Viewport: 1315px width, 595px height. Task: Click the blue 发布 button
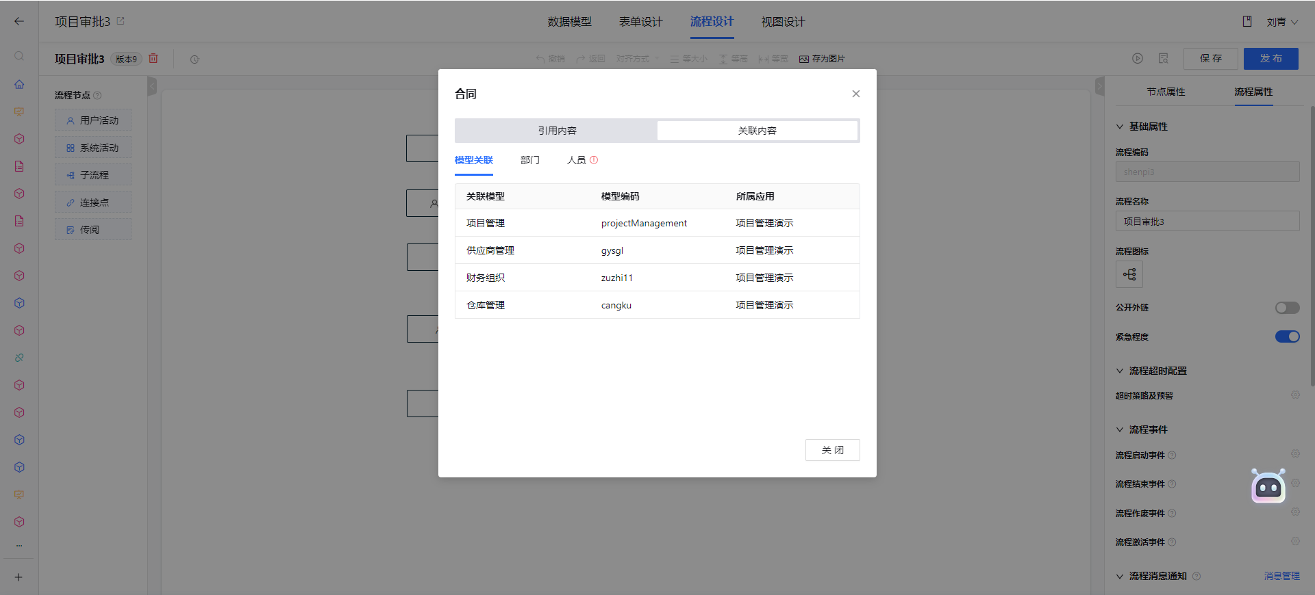pos(1271,59)
